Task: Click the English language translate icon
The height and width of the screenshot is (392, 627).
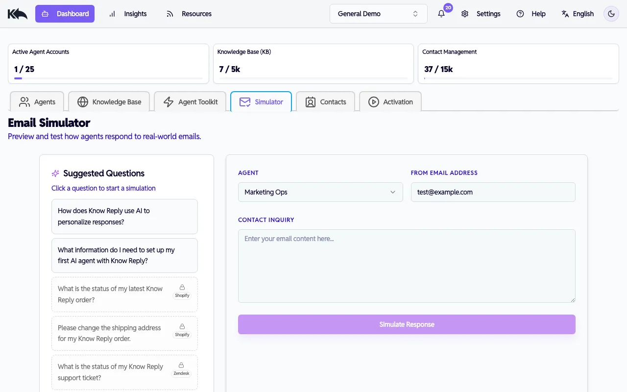Action: click(565, 14)
